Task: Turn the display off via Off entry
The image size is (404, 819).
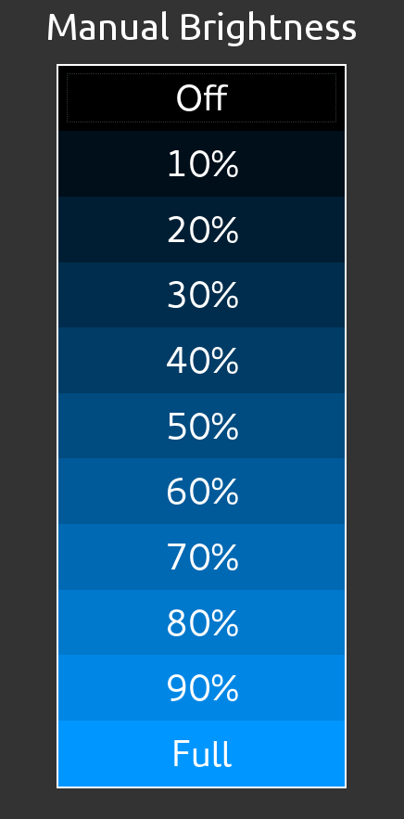Action: [x=201, y=98]
